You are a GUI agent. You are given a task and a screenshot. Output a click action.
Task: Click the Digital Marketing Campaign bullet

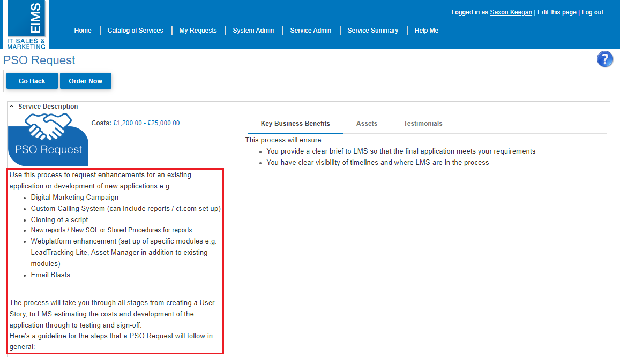point(74,197)
